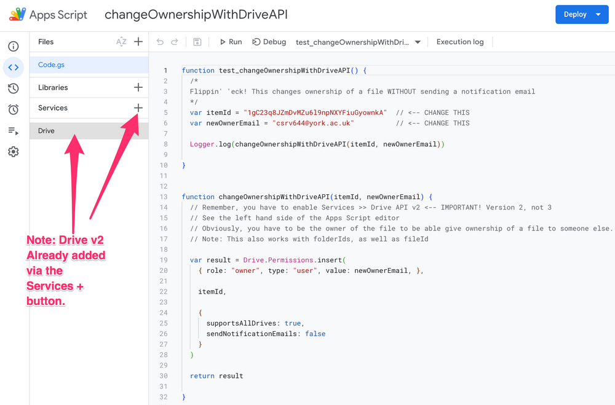The width and height of the screenshot is (615, 405).
Task: Open the Executions list icon
Action: (x=13, y=131)
